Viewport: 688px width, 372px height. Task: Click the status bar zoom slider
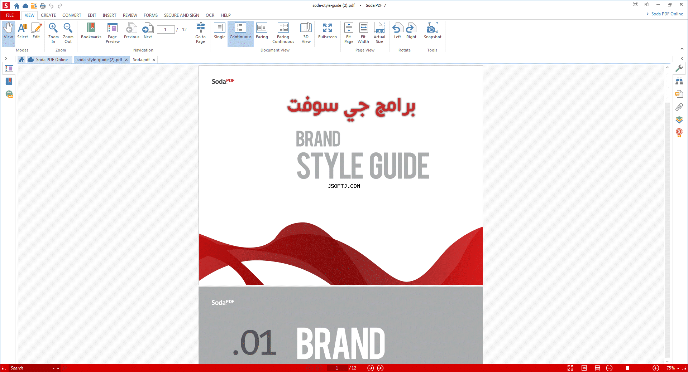click(632, 368)
